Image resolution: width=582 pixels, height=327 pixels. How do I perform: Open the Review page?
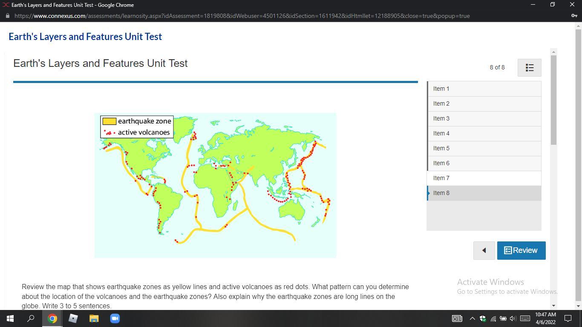tap(521, 250)
